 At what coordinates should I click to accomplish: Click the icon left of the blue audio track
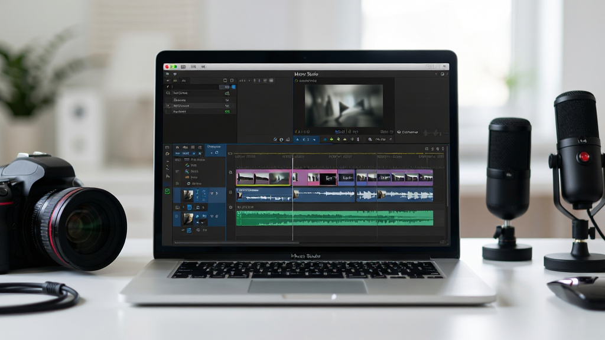(231, 192)
